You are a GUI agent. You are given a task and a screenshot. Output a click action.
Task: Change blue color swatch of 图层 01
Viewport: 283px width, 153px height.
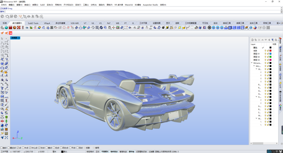tap(270, 54)
